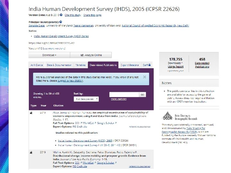Click the Staff tab lock icon
Viewport: 231px width, 173px height.
[x=150, y=65]
